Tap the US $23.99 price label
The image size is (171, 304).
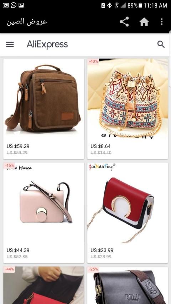[x=102, y=250]
